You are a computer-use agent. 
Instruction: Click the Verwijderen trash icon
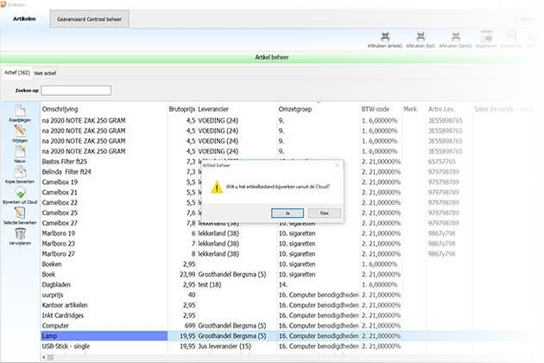[x=19, y=236]
